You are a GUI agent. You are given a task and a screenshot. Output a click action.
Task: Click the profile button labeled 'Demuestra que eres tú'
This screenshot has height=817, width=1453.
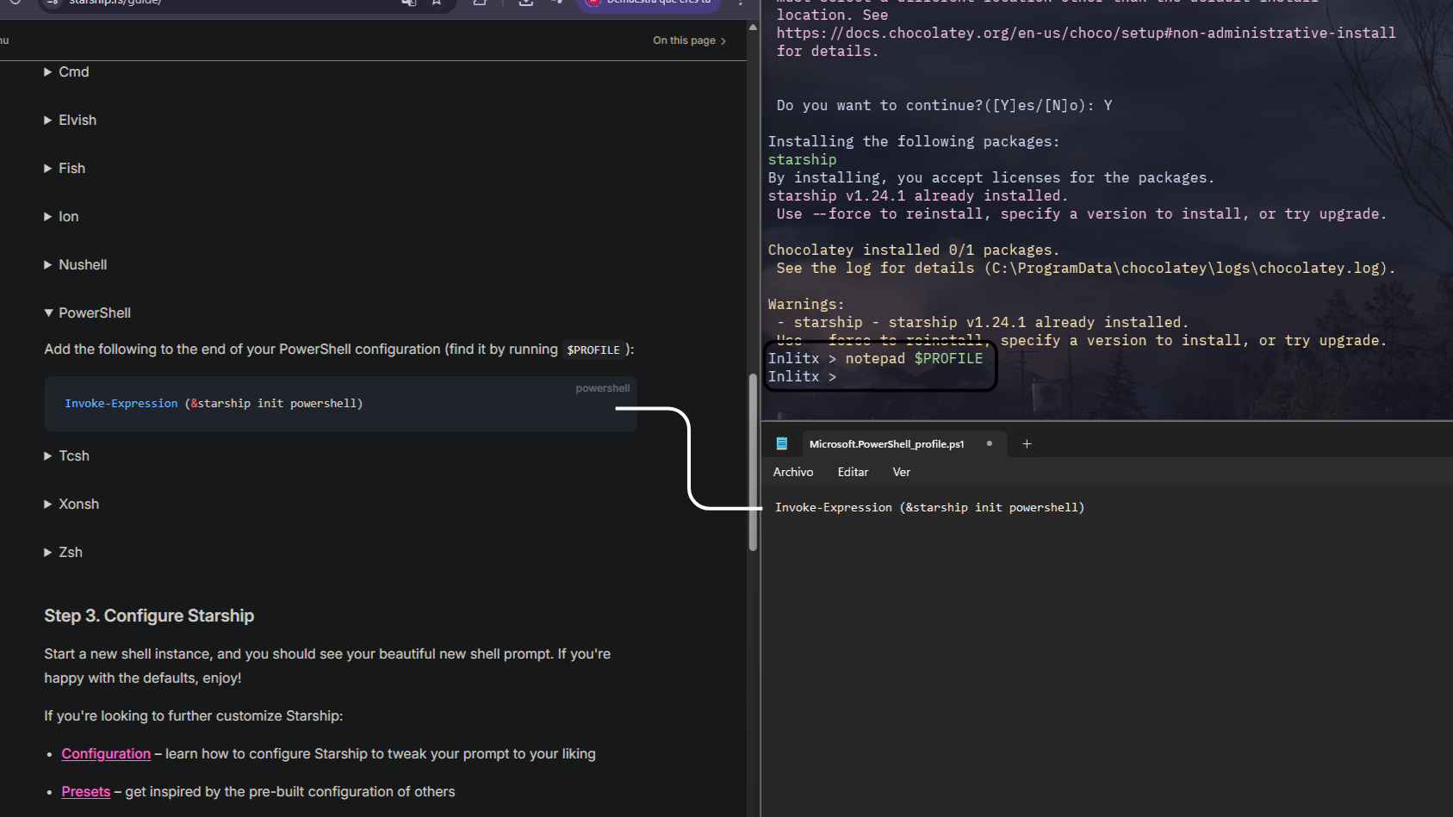coord(649,4)
